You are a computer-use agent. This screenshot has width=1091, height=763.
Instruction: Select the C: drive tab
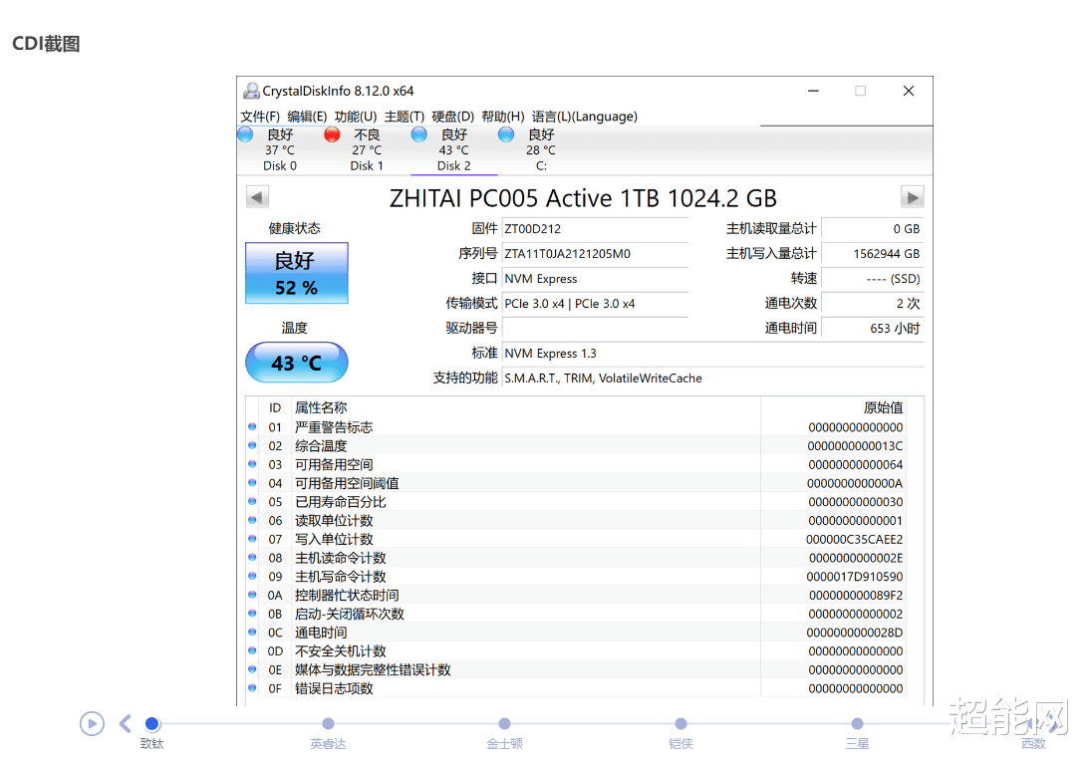click(541, 149)
